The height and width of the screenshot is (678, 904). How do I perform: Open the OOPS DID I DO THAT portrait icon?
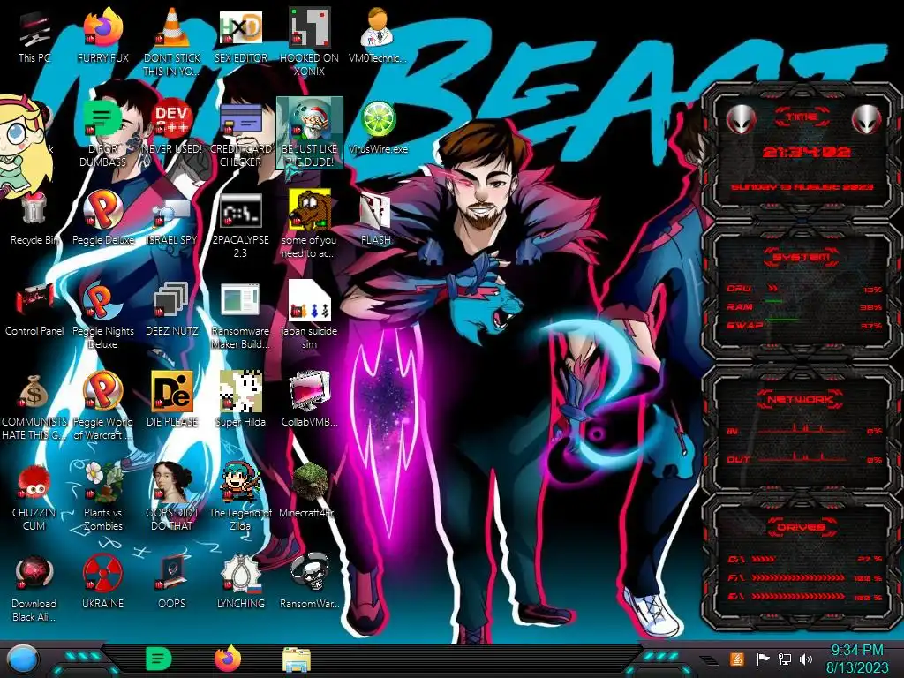(x=171, y=497)
